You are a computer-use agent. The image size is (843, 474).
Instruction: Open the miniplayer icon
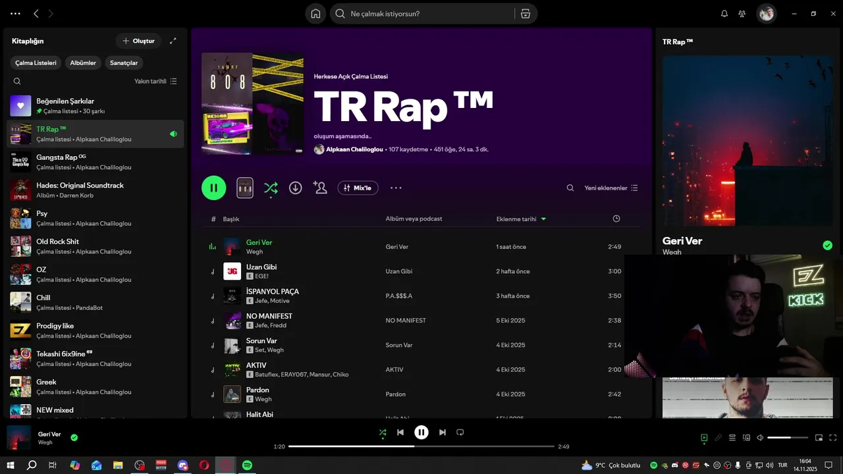coord(819,438)
